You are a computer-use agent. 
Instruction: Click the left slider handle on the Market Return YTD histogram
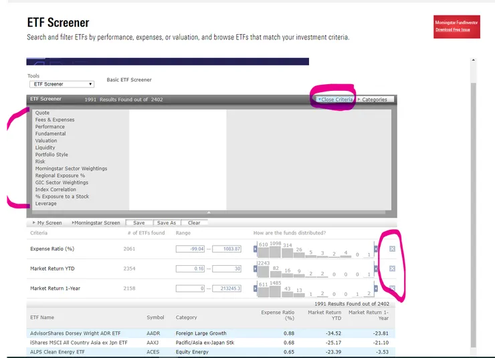255,268
